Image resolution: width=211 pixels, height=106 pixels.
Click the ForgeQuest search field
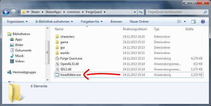point(172,12)
